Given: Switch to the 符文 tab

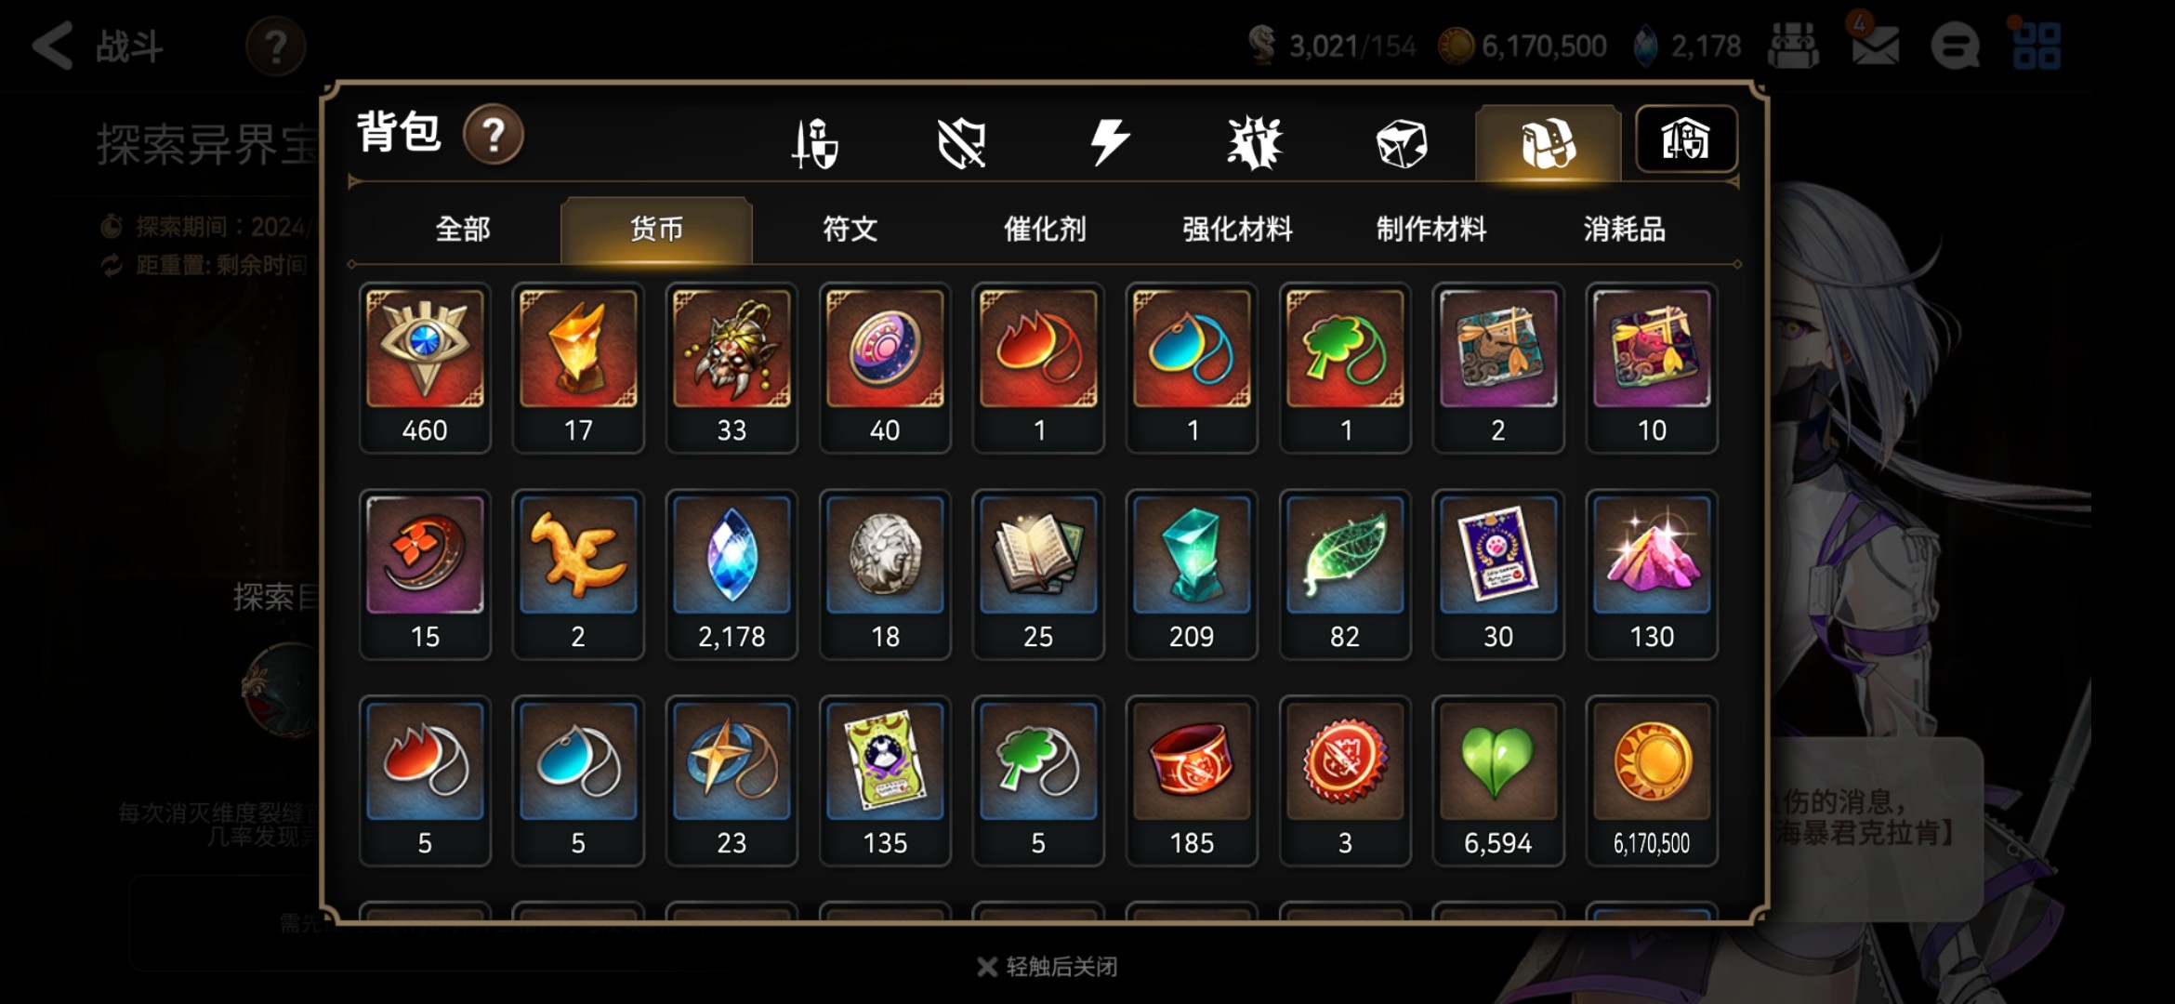Looking at the screenshot, I should (850, 230).
